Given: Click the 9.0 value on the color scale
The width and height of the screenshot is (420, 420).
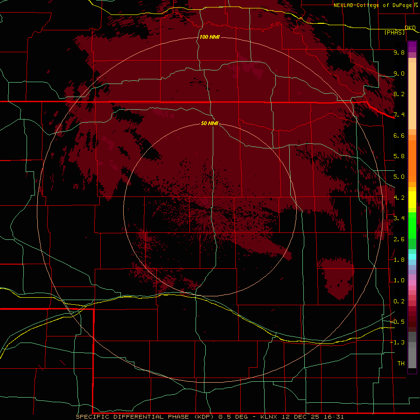Looking at the screenshot, I should [399, 73].
